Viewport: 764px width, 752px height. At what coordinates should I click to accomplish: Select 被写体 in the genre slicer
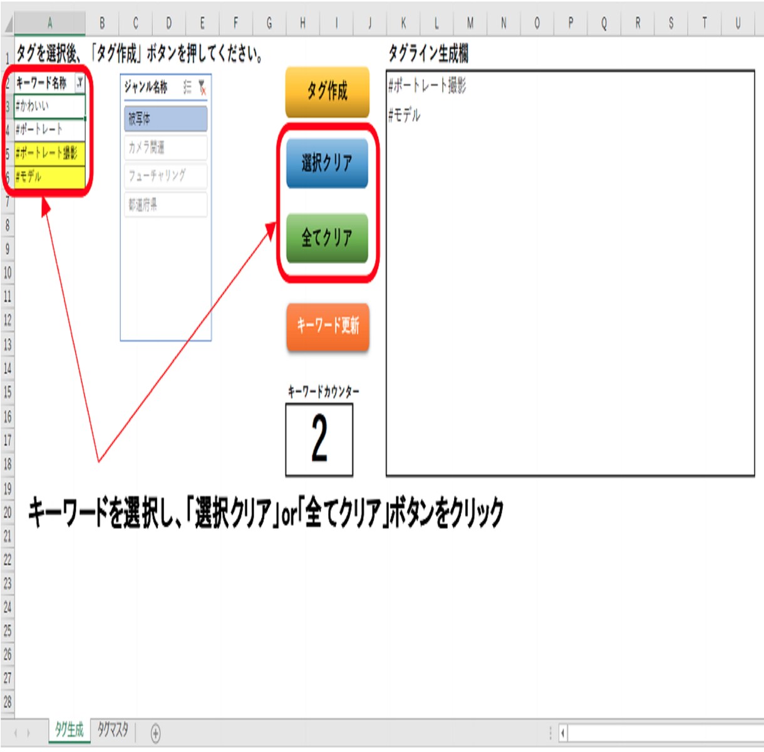tap(165, 118)
